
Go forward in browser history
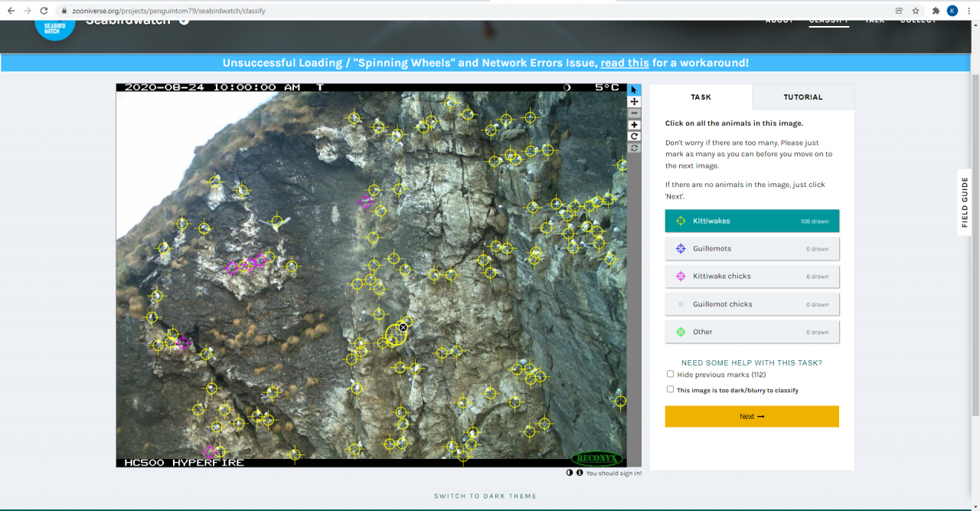pyautogui.click(x=28, y=11)
